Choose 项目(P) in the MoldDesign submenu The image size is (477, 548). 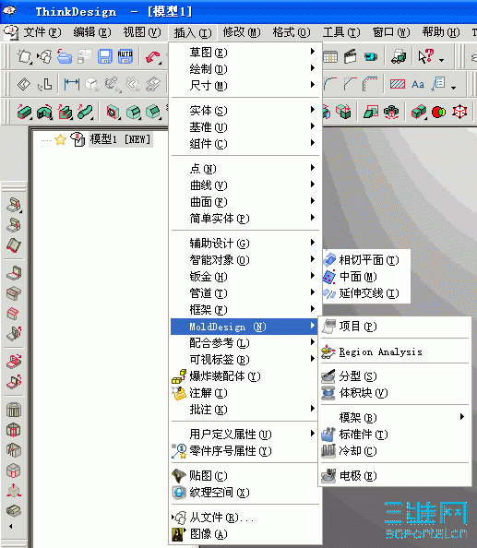(395, 327)
